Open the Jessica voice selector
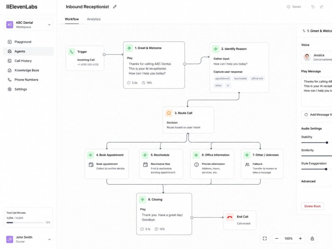This screenshot has height=249, width=332. pyautogui.click(x=317, y=57)
